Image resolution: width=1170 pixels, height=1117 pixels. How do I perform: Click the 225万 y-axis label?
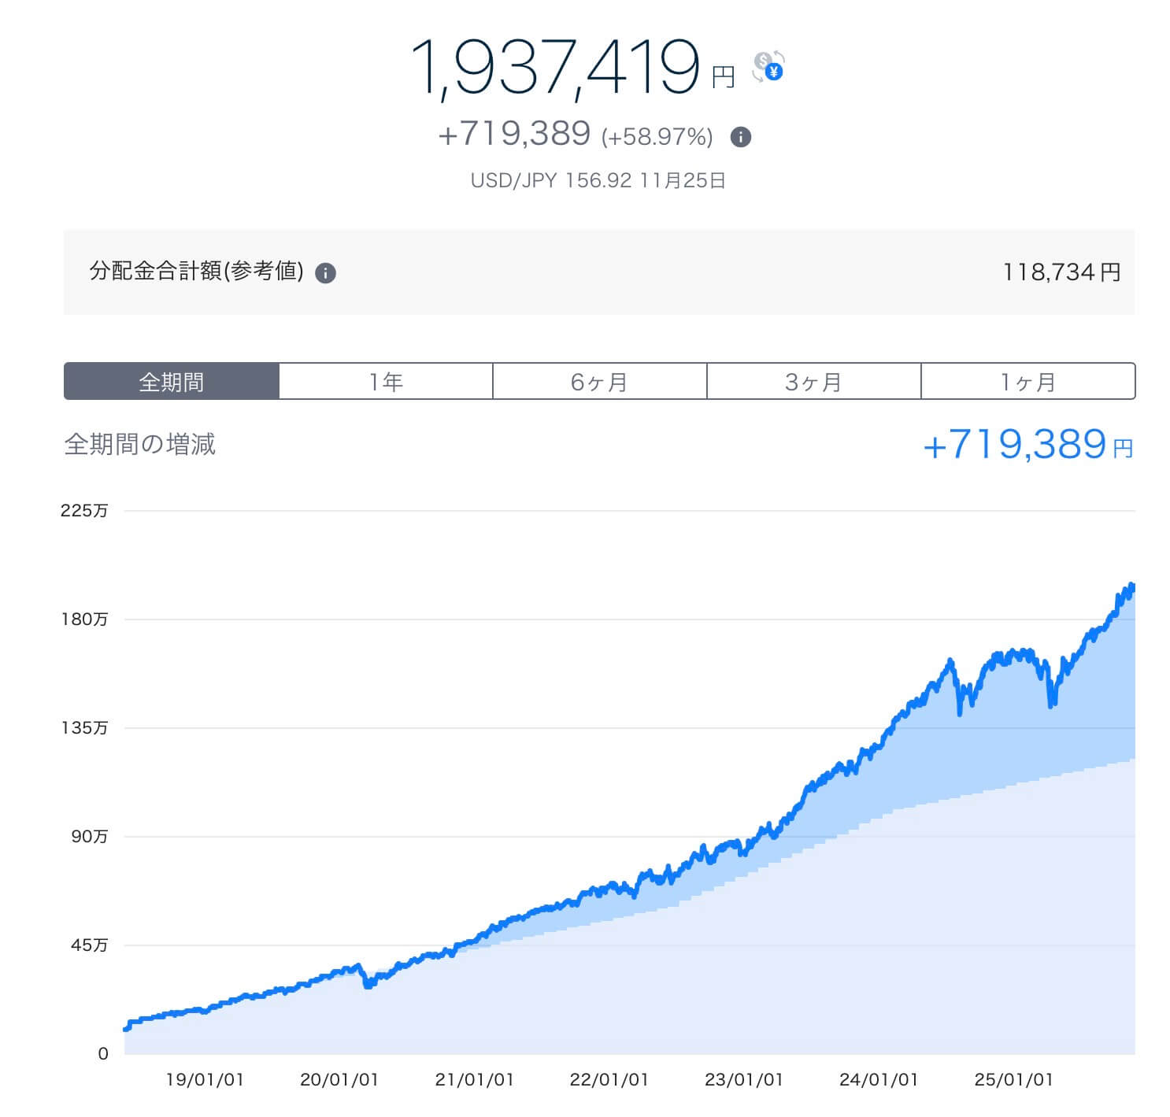click(x=84, y=511)
